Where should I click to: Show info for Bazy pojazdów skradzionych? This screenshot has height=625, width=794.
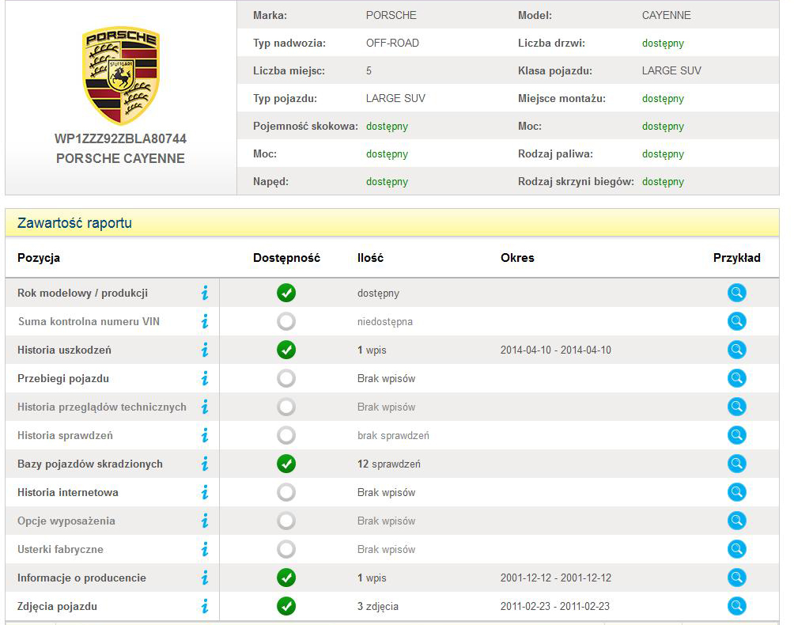[205, 464]
